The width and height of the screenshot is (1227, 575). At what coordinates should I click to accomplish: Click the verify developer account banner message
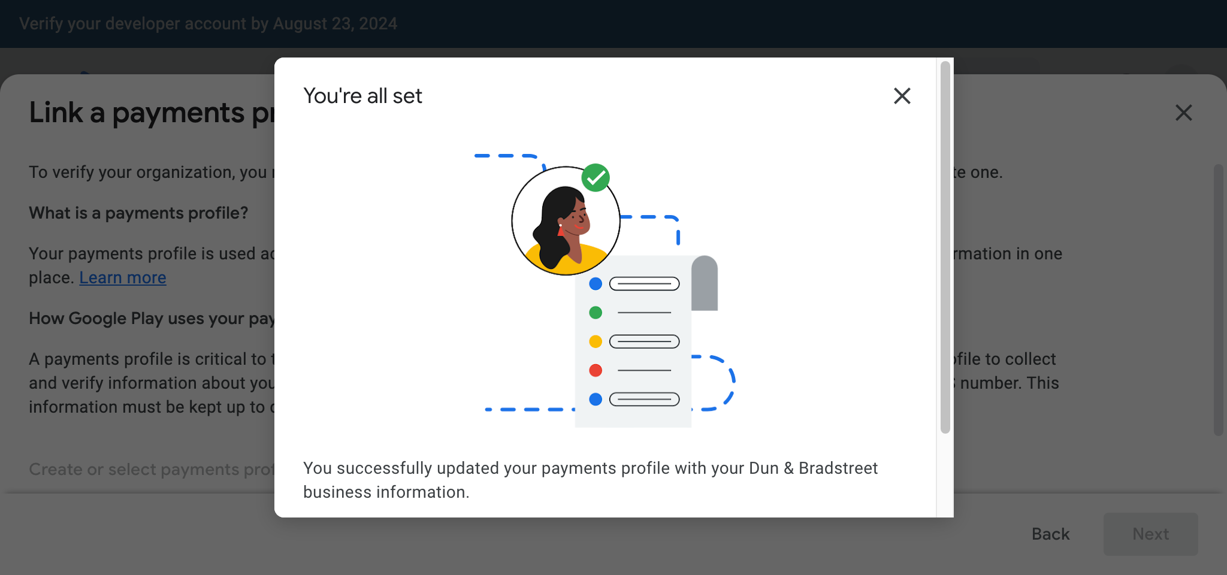(208, 23)
